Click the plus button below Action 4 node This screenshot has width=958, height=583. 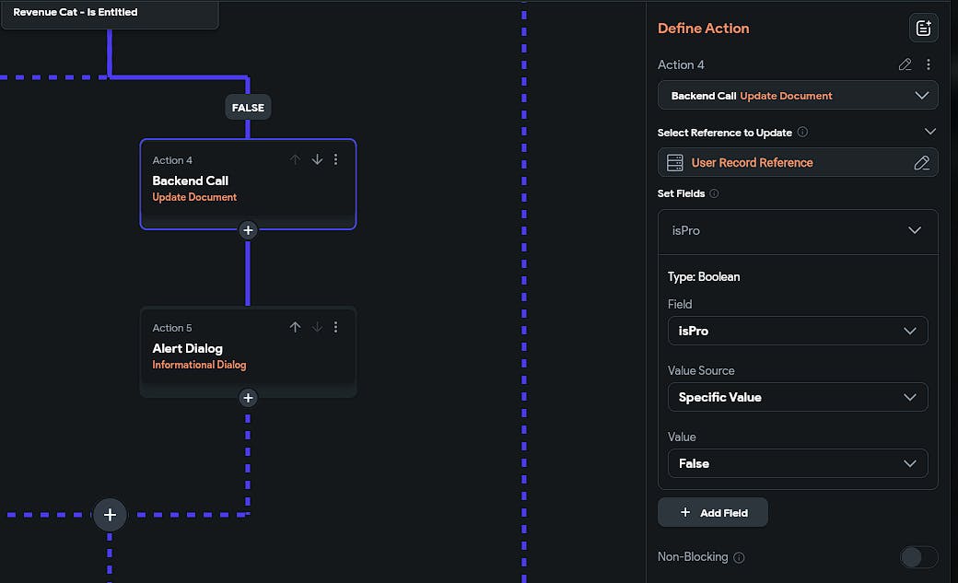click(248, 230)
